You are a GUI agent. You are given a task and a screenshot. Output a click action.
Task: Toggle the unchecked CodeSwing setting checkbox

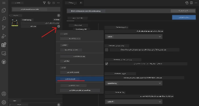click(x=107, y=50)
